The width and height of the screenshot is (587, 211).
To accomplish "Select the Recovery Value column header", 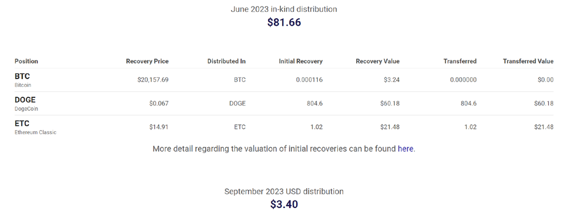I will pos(377,61).
